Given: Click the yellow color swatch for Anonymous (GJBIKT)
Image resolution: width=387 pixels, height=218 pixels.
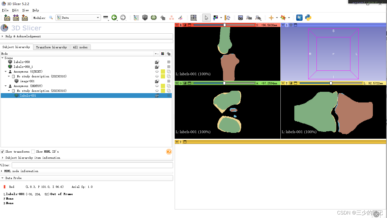Looking at the screenshot, I should (x=163, y=72).
